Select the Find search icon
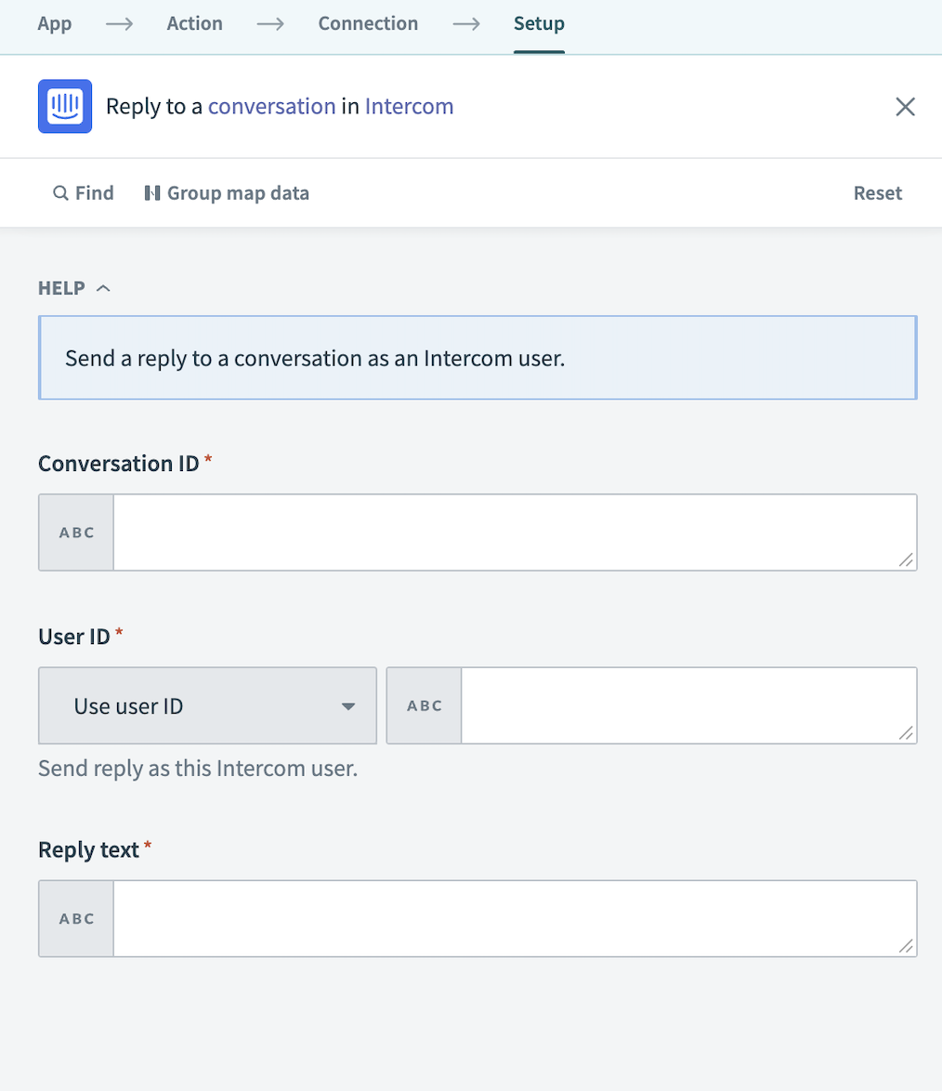The height and width of the screenshot is (1091, 942). click(x=59, y=192)
